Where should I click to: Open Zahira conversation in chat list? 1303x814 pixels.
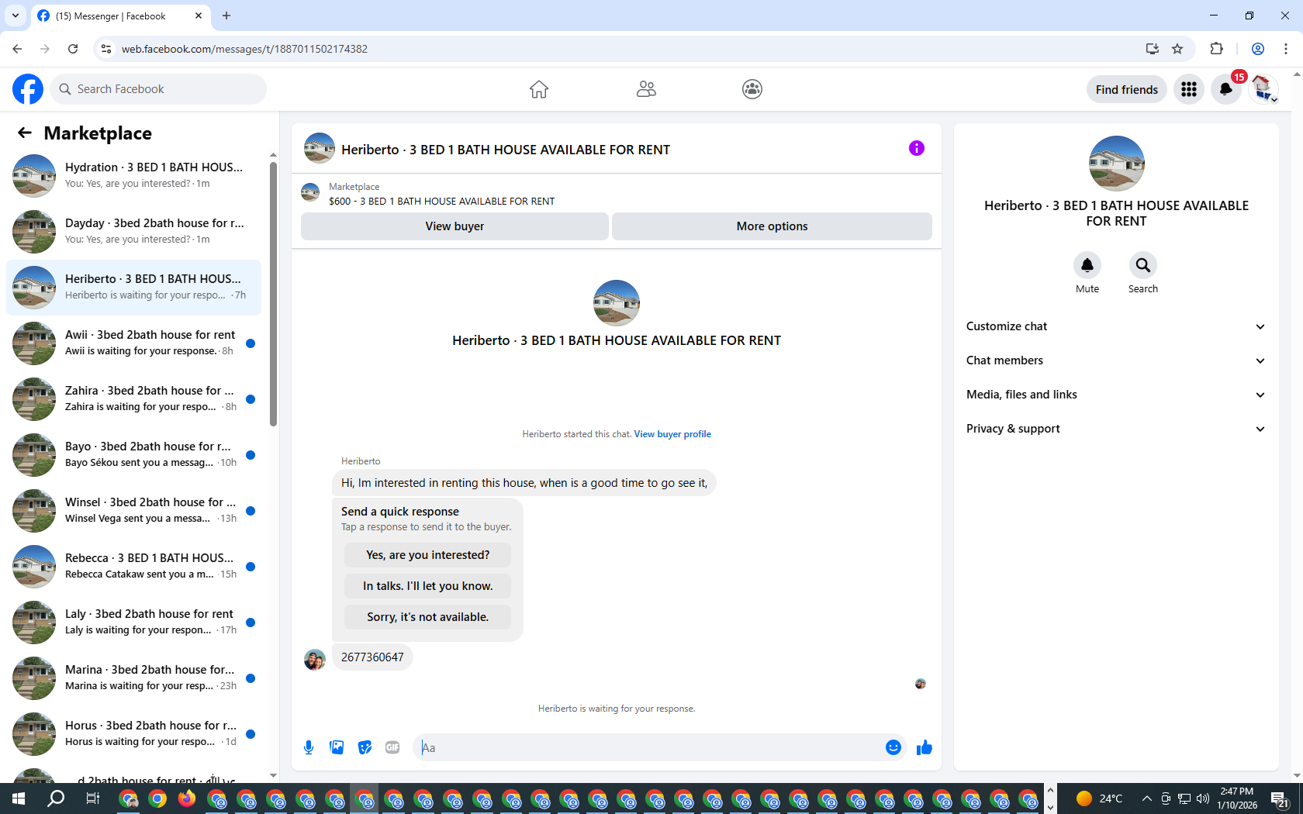[133, 399]
